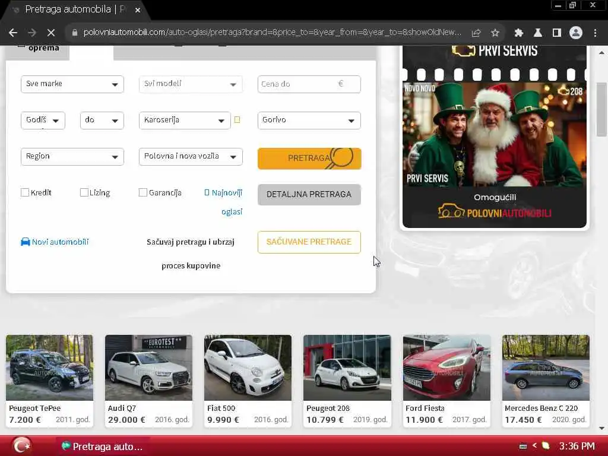Open the Sve marke dropdown
Viewport: 608px width, 456px height.
[72, 84]
